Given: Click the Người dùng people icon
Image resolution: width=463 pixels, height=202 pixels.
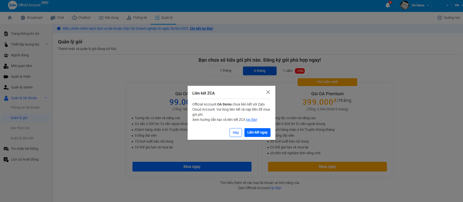Looking at the screenshot, I should (x=6, y=55).
